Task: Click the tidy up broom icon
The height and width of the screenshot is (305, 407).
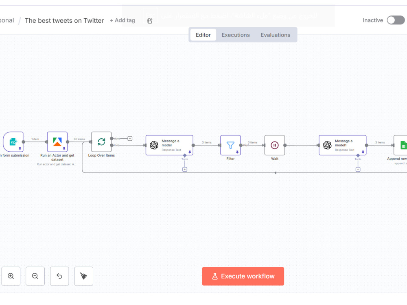Action: point(83,276)
